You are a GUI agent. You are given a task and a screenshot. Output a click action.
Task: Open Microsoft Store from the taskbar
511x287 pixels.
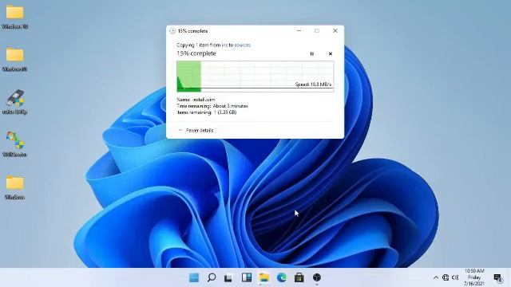(x=299, y=277)
